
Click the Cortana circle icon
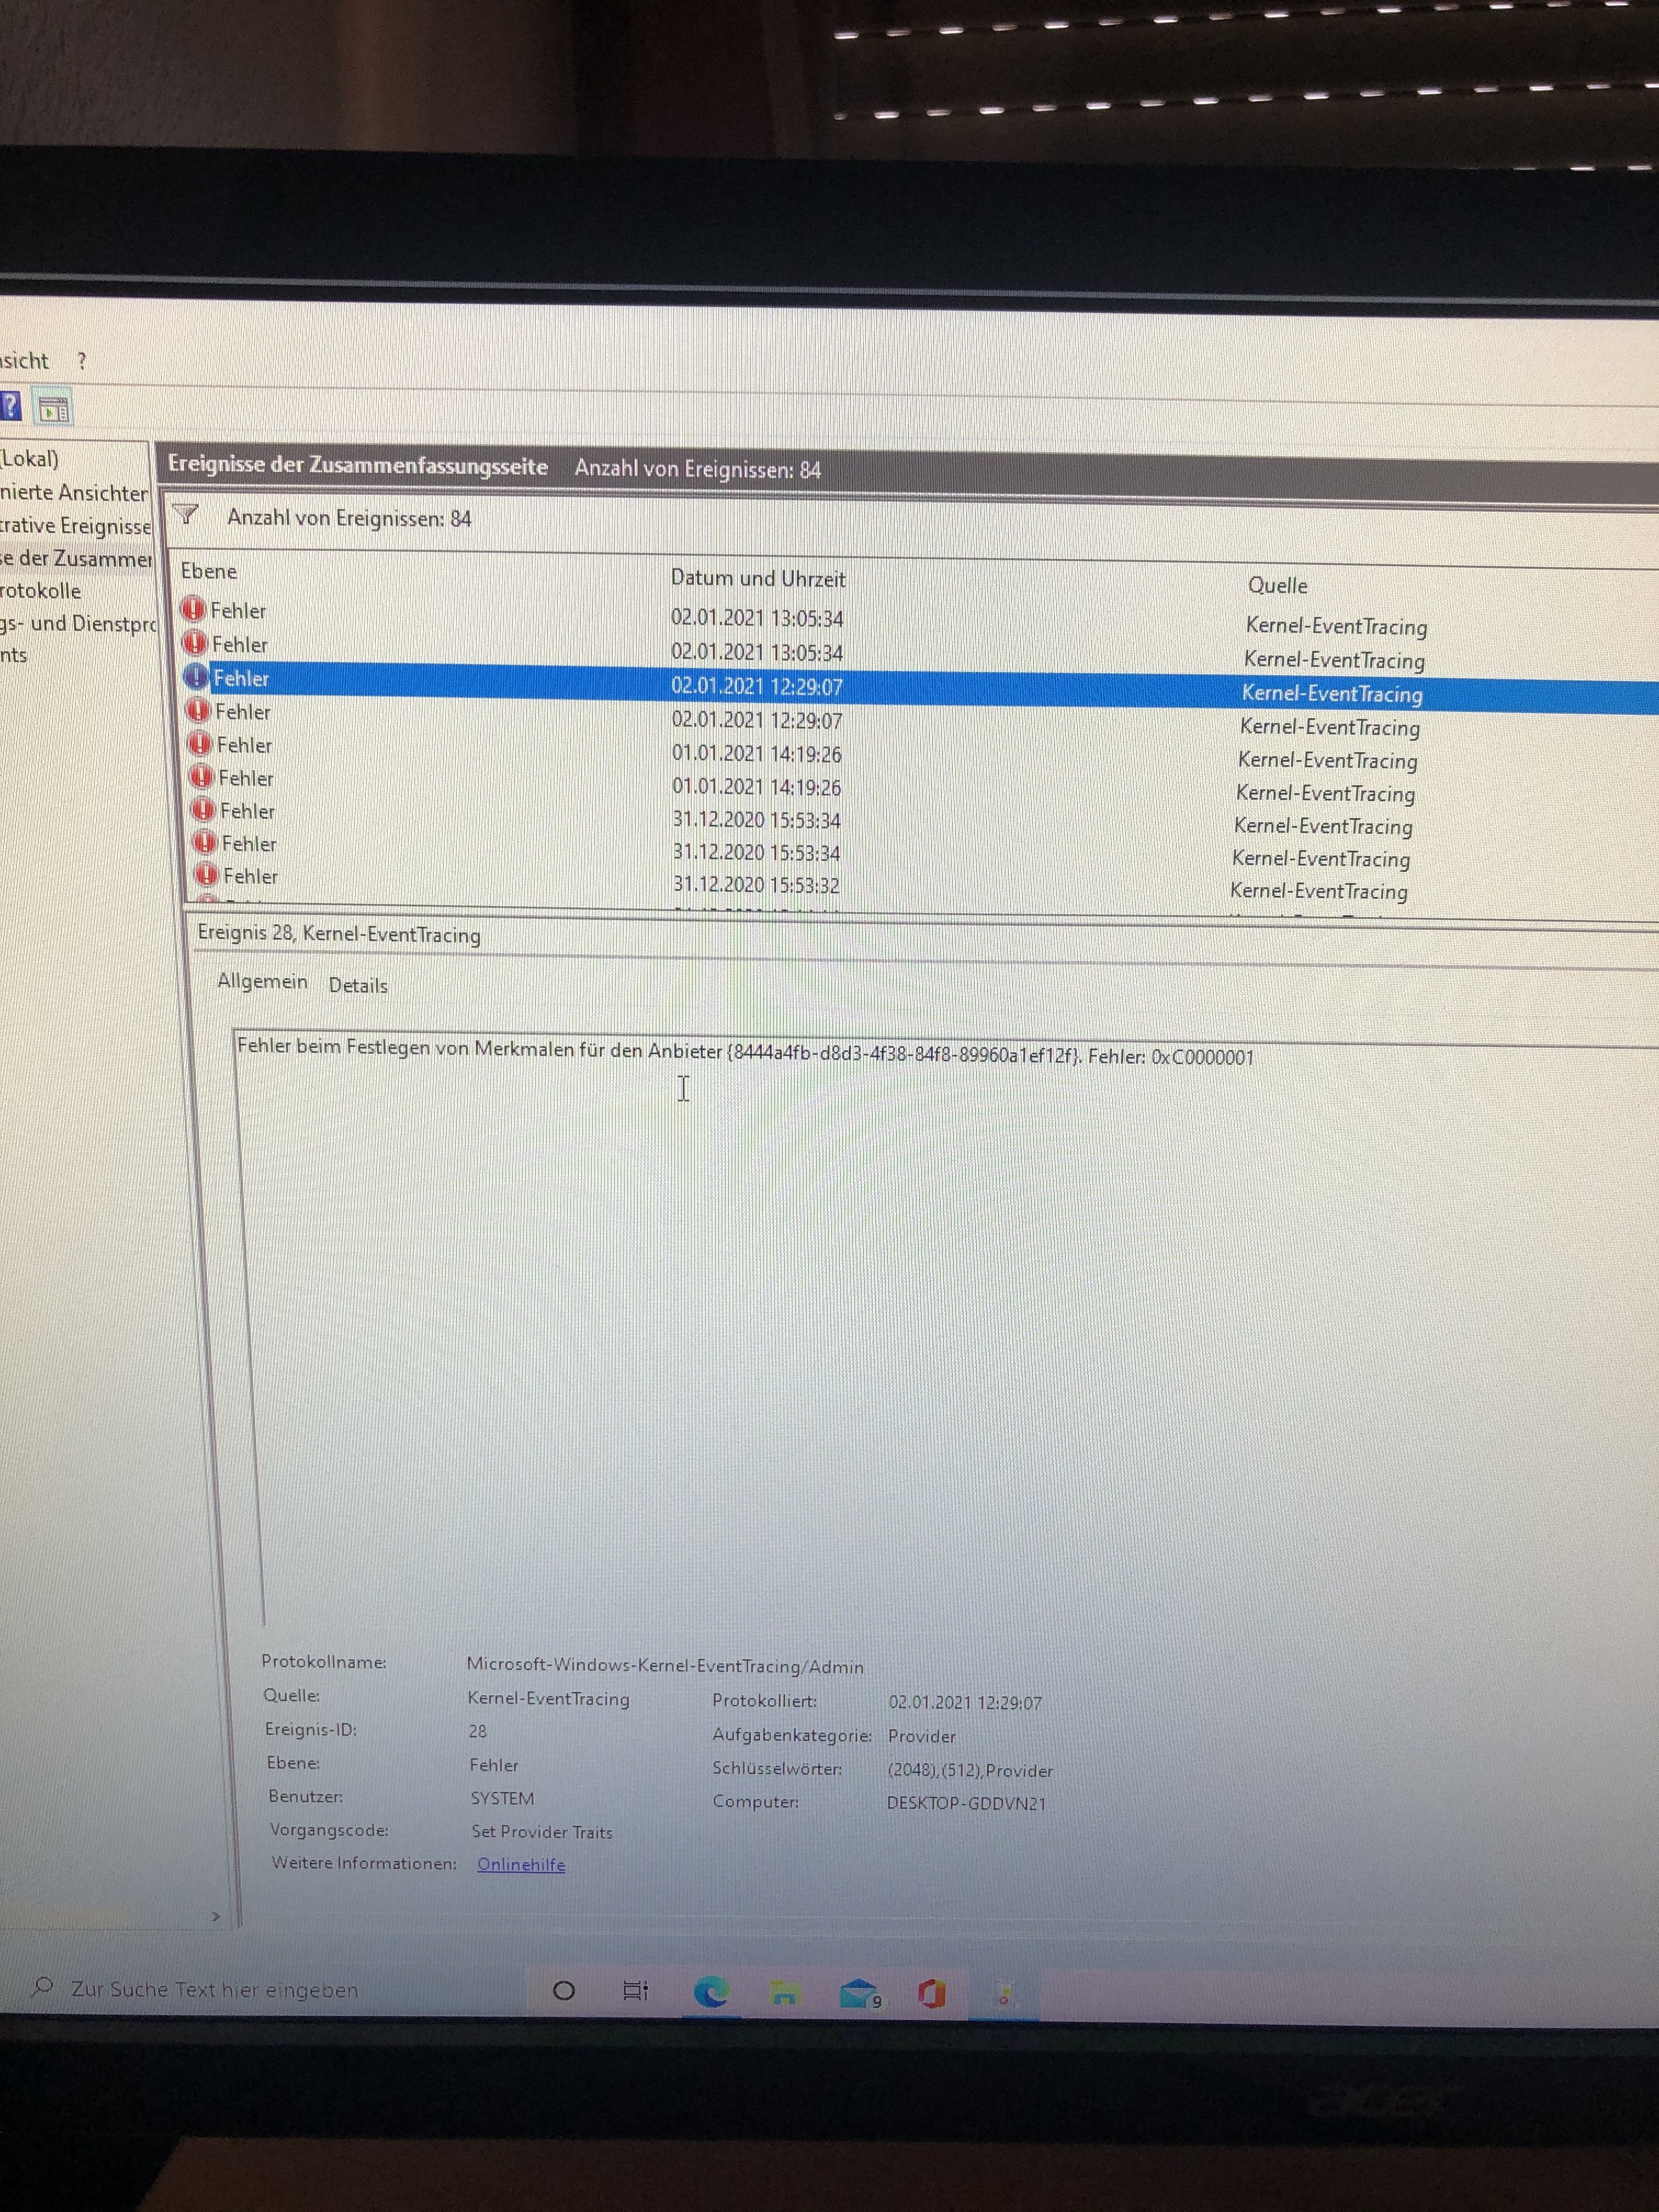(563, 1990)
